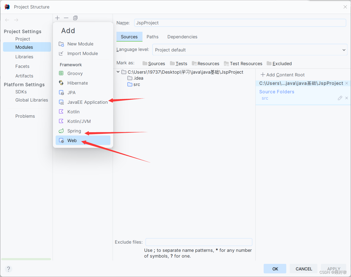Viewport: 351px width, 277px height.
Task: Switch to the Paths tab
Action: [152, 37]
